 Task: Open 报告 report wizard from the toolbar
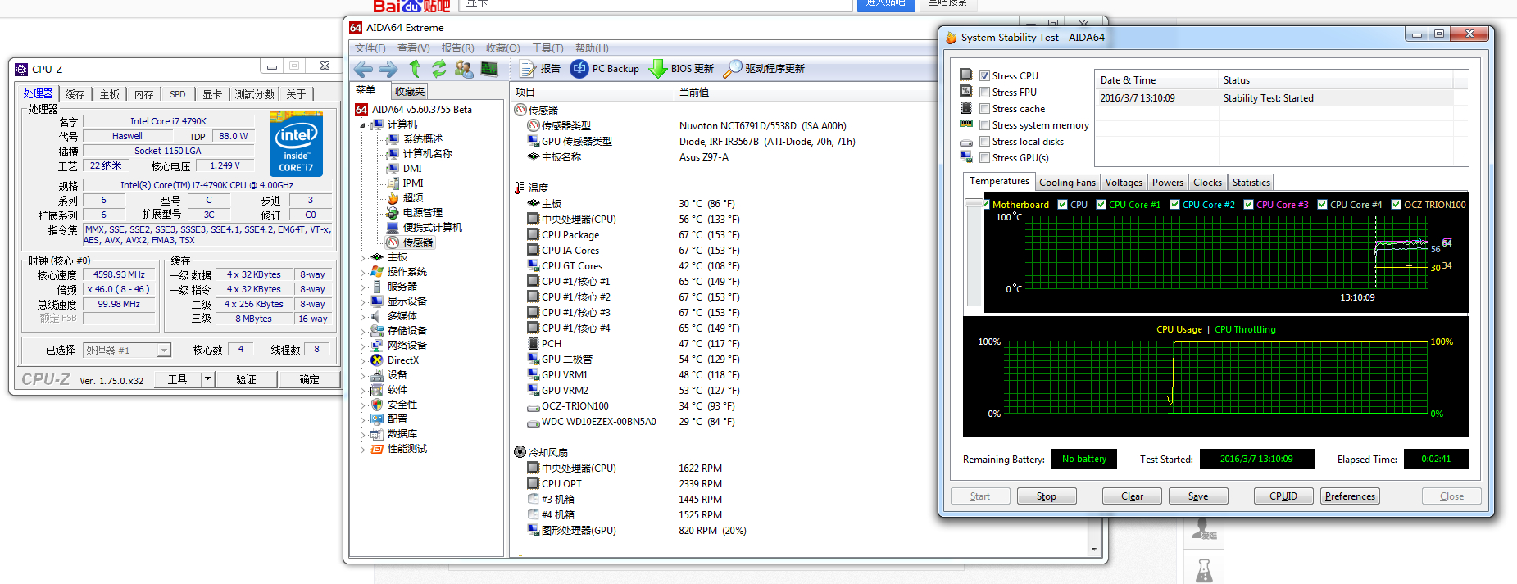coord(540,69)
